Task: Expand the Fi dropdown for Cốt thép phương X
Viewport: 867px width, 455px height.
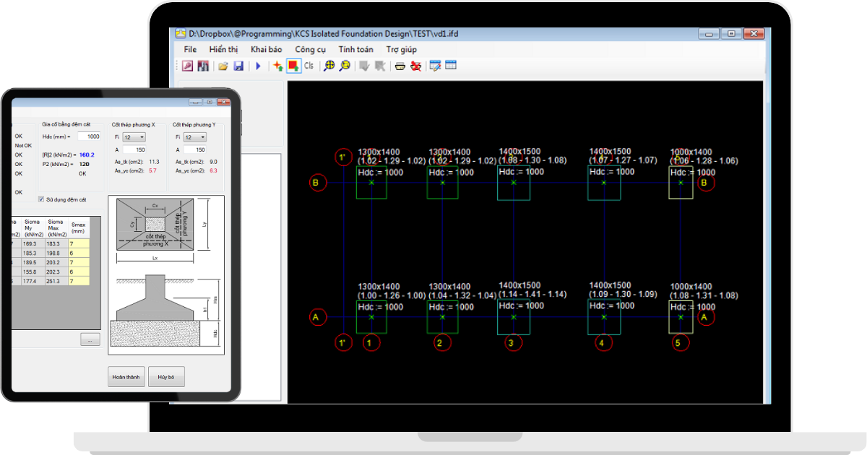Action: tap(134, 137)
